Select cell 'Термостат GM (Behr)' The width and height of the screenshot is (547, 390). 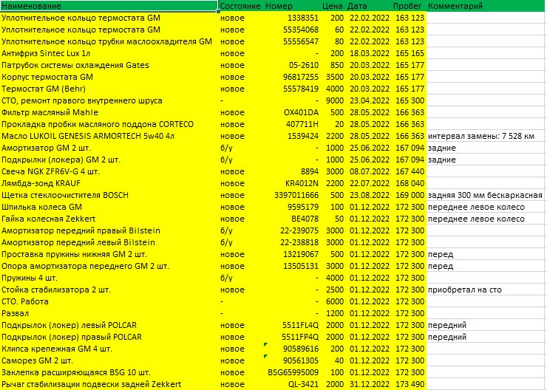[109, 89]
